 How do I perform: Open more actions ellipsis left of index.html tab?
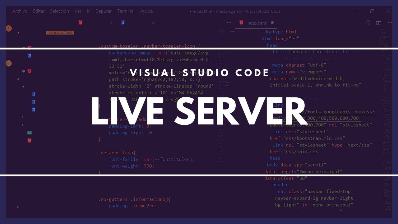pyautogui.click(x=229, y=23)
